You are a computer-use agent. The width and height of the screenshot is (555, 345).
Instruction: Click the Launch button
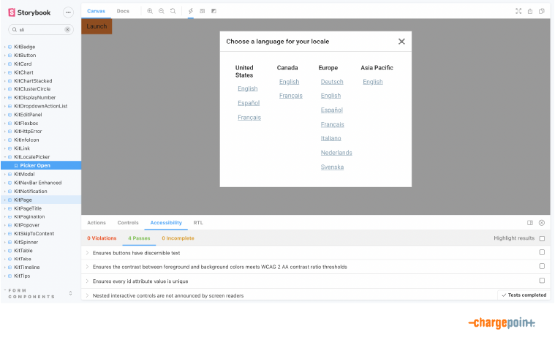point(97,26)
